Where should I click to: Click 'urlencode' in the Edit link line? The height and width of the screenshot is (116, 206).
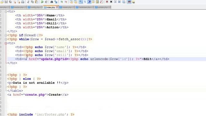coord(99,59)
